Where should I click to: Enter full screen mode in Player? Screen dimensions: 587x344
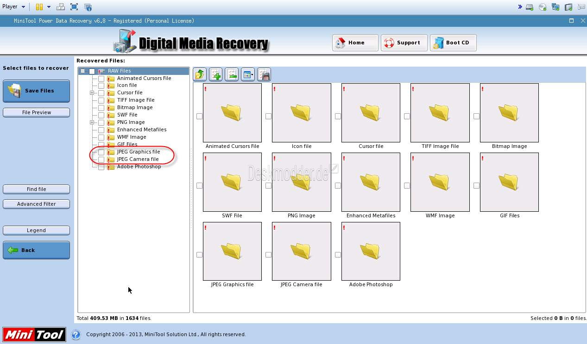pyautogui.click(x=74, y=7)
